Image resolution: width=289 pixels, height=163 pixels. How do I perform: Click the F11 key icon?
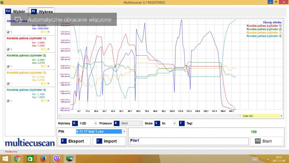pos(8,11)
